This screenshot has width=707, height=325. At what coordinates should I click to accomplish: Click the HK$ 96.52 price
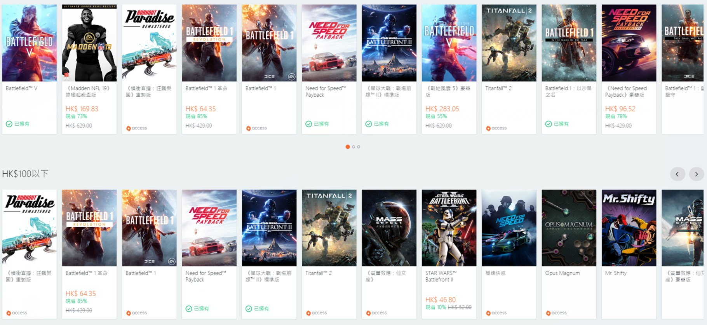[620, 109]
